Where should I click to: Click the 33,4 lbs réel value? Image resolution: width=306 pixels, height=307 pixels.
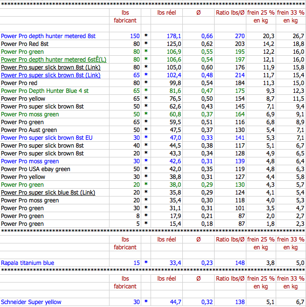(x=175, y=263)
